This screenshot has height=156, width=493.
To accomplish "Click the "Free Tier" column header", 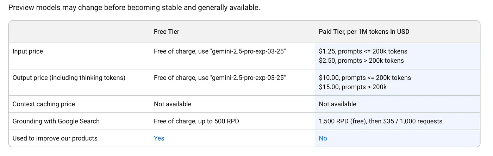I will tap(167, 32).
